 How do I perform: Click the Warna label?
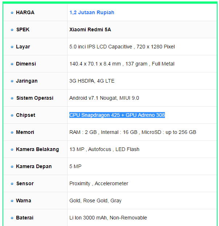tap(24, 201)
